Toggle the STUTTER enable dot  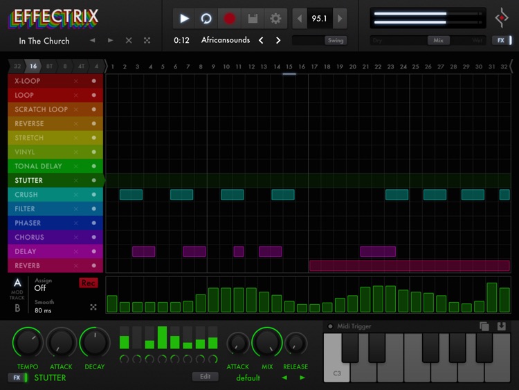click(93, 181)
